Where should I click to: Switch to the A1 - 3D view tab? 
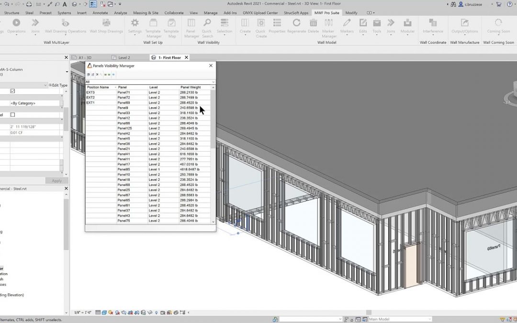point(85,57)
